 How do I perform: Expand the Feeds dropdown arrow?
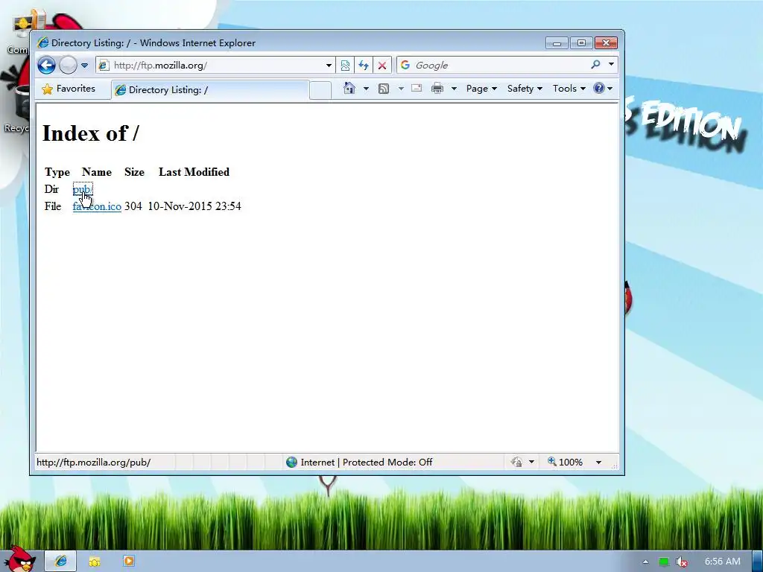tap(401, 89)
